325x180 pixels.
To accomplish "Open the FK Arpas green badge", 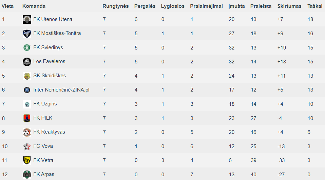I will pos(27,175).
